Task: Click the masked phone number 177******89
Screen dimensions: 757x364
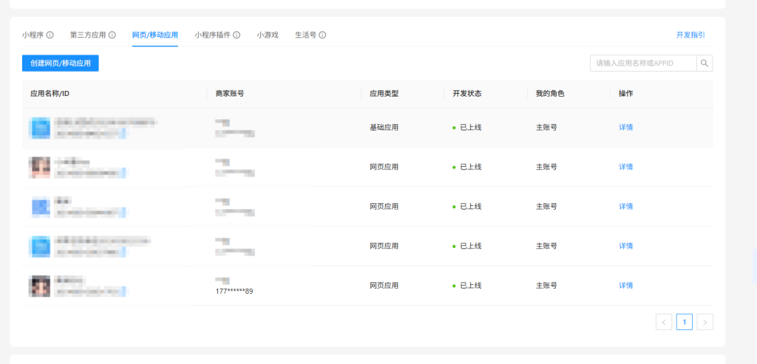Action: click(x=234, y=291)
